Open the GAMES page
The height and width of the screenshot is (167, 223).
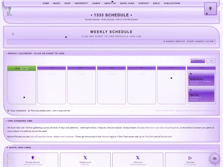[x=96, y=3]
